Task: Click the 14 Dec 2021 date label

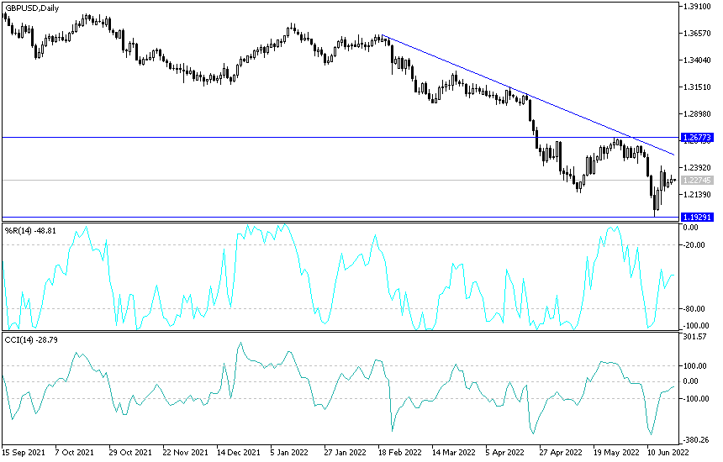Action: (239, 452)
